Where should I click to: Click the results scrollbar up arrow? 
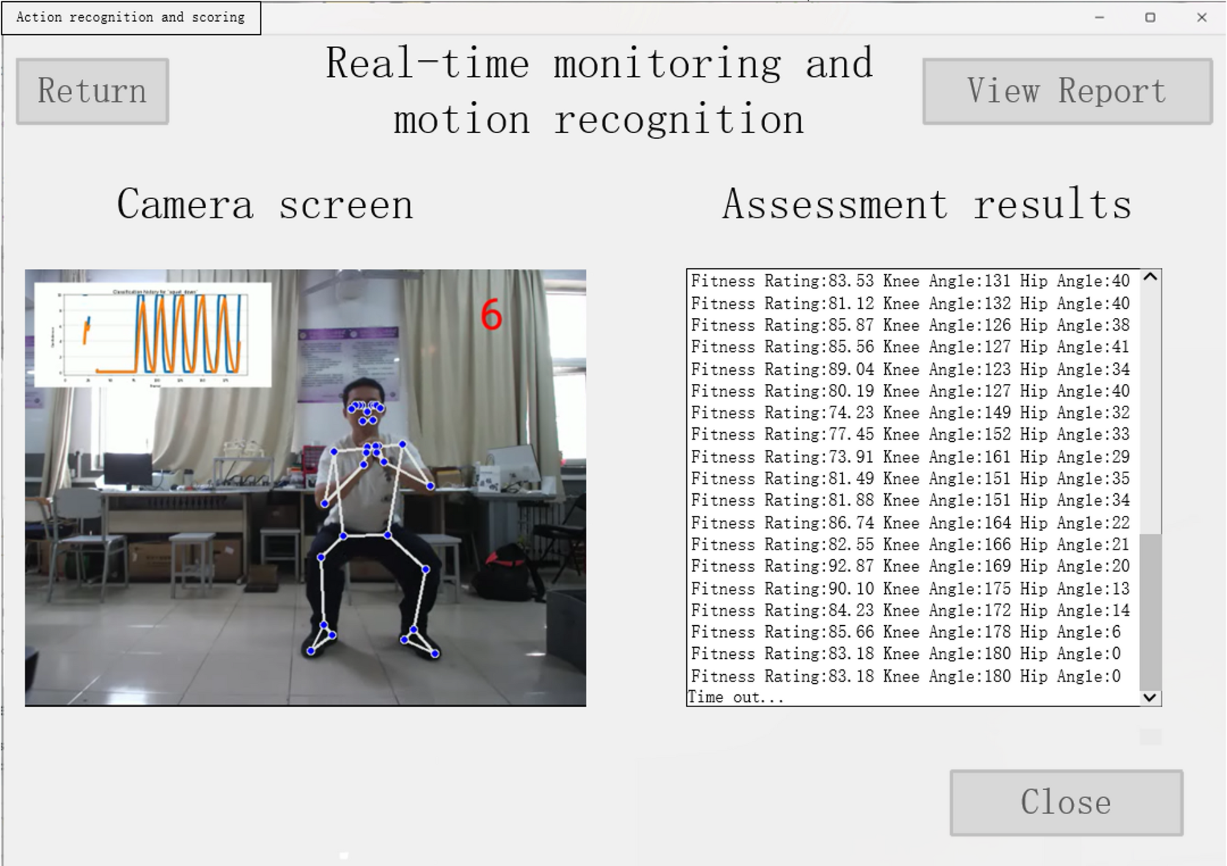pos(1150,277)
